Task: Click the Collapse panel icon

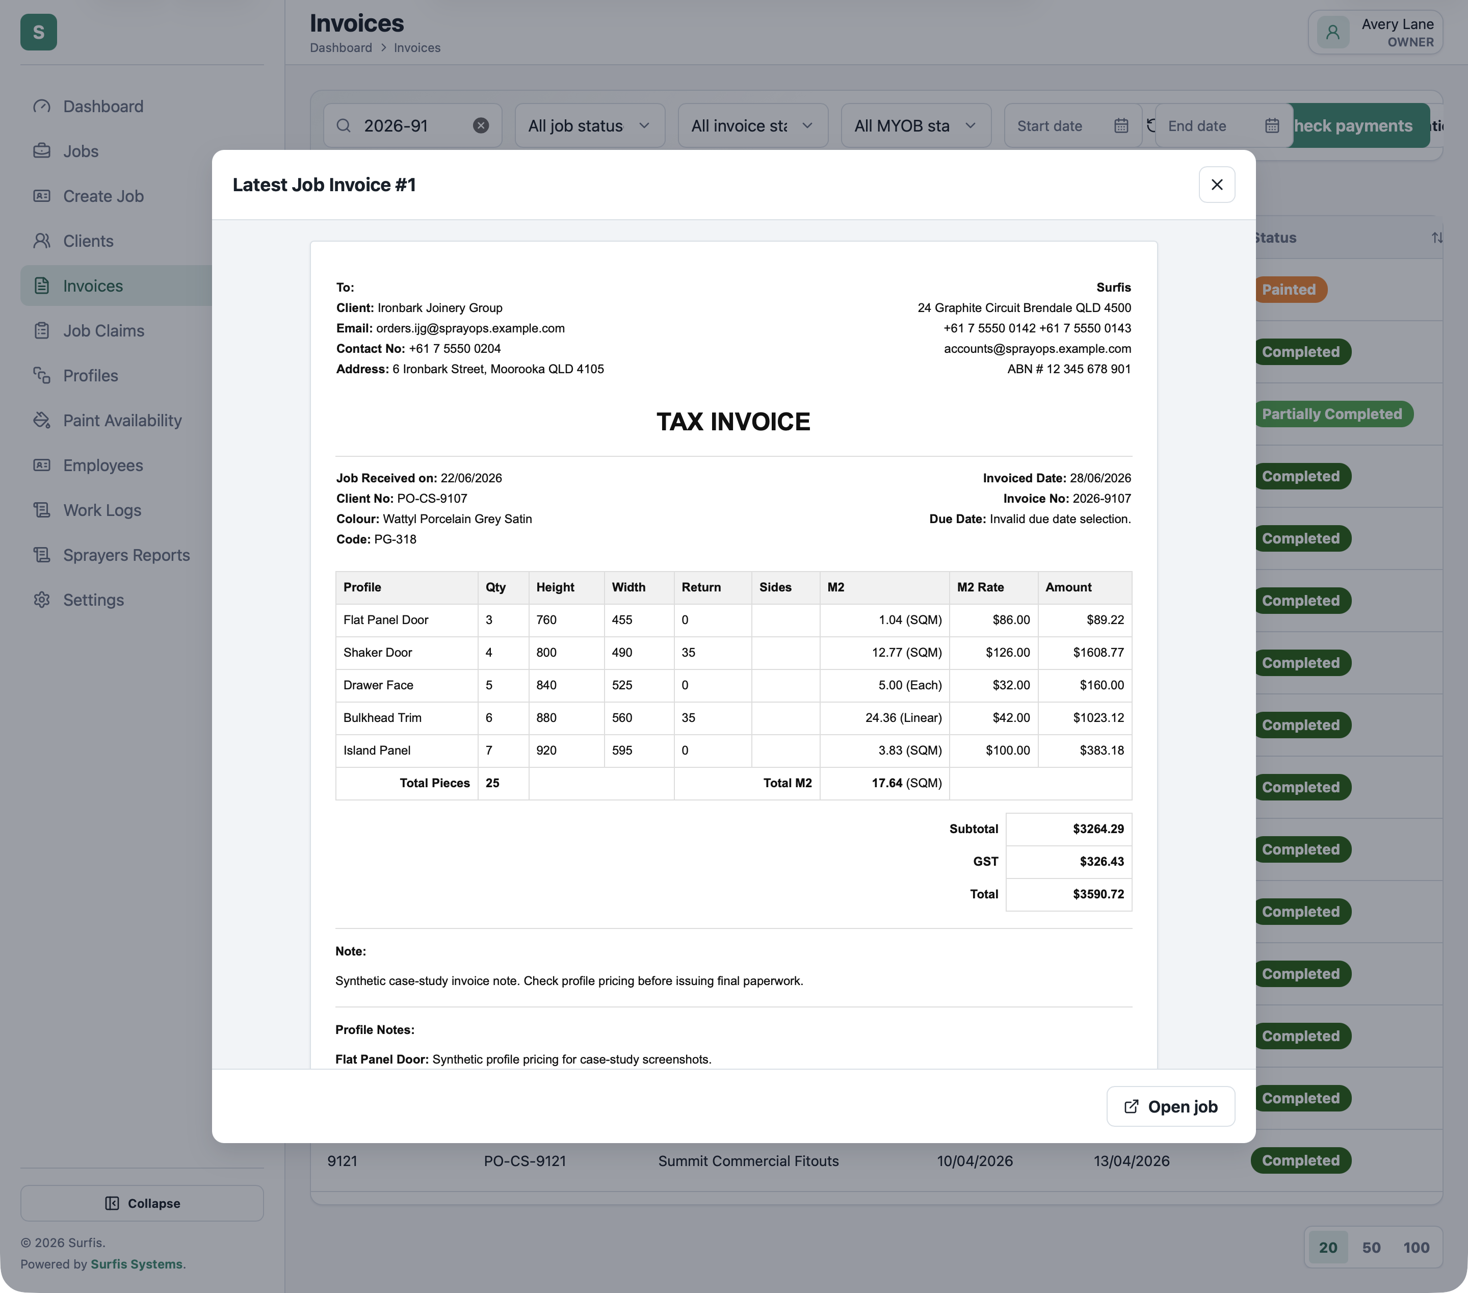Action: pos(112,1203)
